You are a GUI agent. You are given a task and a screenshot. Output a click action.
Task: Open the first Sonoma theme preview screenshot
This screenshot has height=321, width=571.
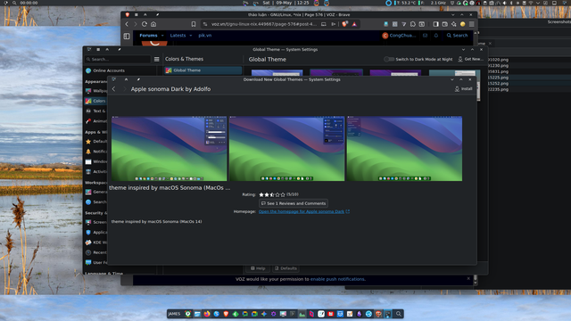pyautogui.click(x=169, y=149)
